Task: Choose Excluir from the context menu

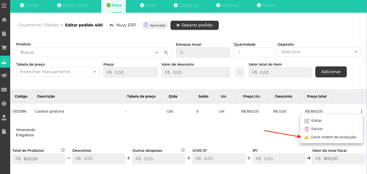Action: coord(317,129)
